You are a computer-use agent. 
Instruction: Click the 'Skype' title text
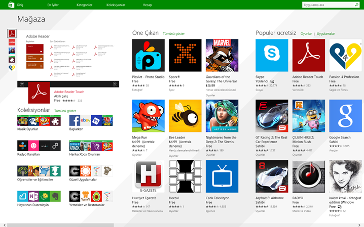tap(260, 77)
